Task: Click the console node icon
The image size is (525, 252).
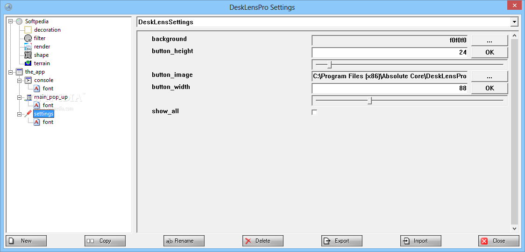Action: (28, 80)
